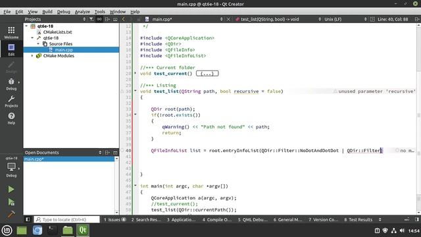The image size is (421, 237).
Task: Click the unused parameter 'recursive' warning
Action: tap(374, 92)
